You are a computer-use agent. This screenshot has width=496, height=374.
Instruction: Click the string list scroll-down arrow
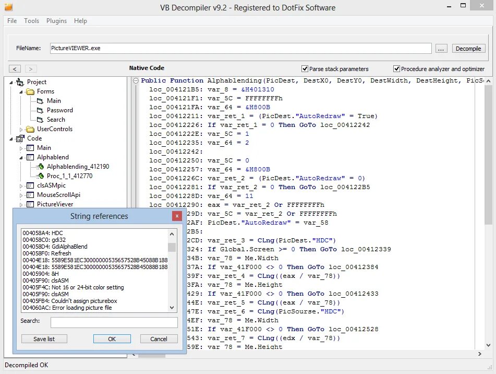tap(172, 307)
